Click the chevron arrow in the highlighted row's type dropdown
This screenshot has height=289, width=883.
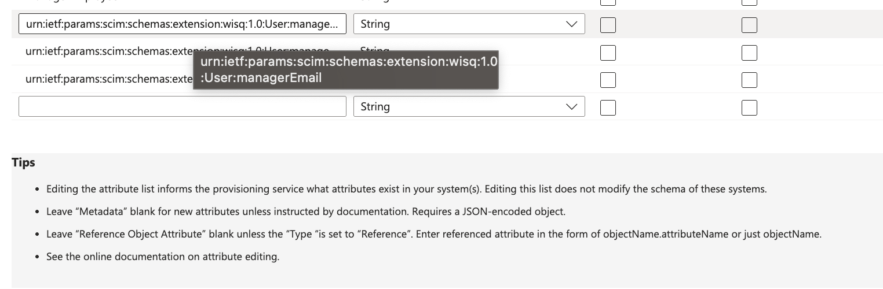tap(571, 24)
